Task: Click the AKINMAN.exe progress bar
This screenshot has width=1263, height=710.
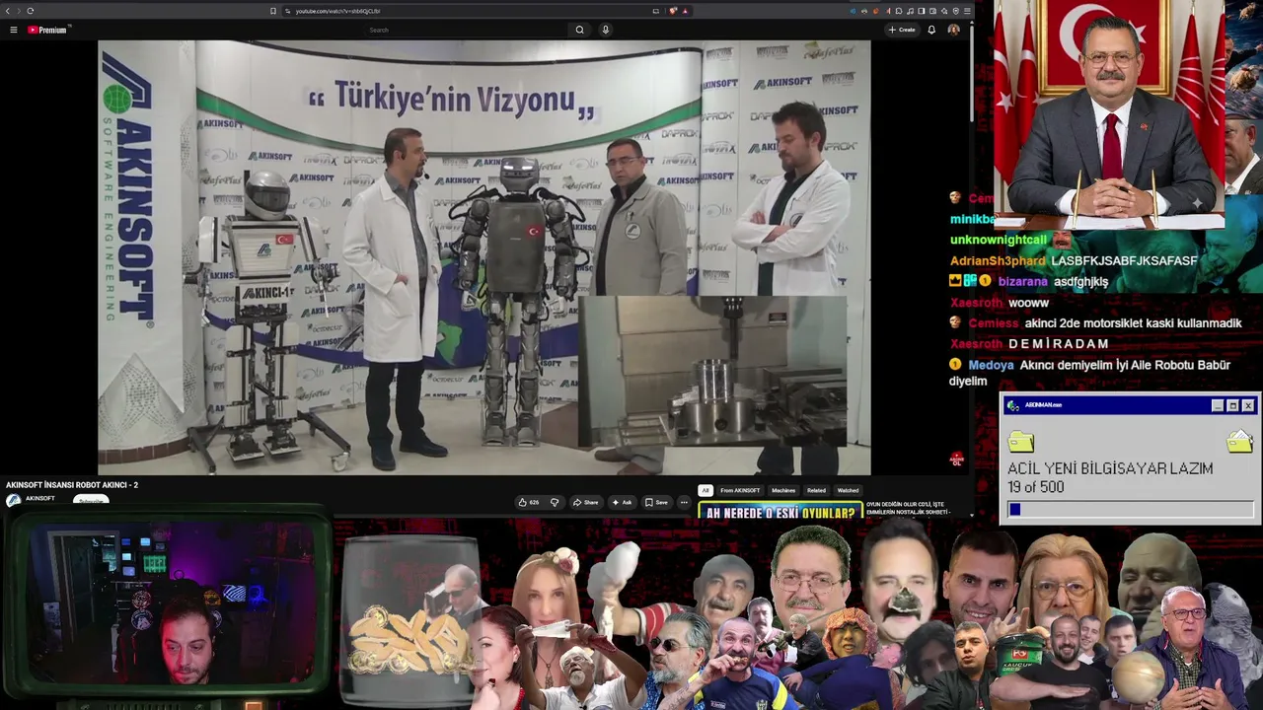Action: pyautogui.click(x=1130, y=509)
